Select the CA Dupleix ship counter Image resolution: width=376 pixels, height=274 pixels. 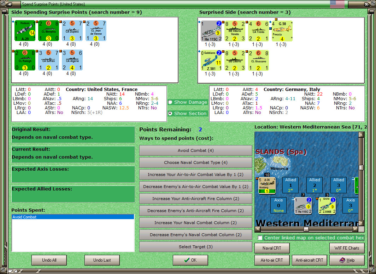pos(72,30)
